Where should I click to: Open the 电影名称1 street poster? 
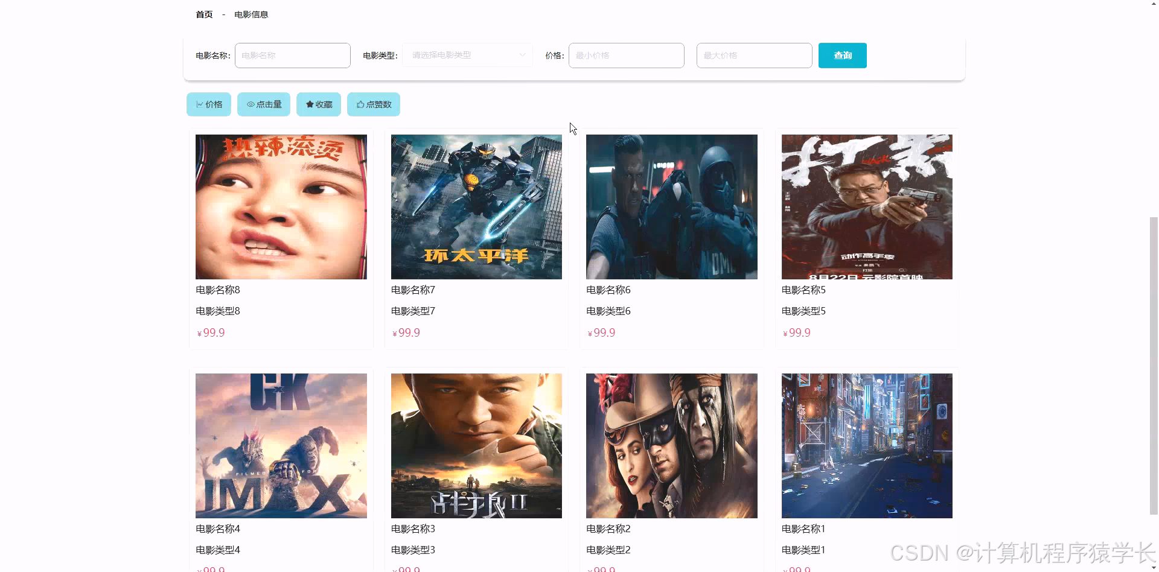867,446
